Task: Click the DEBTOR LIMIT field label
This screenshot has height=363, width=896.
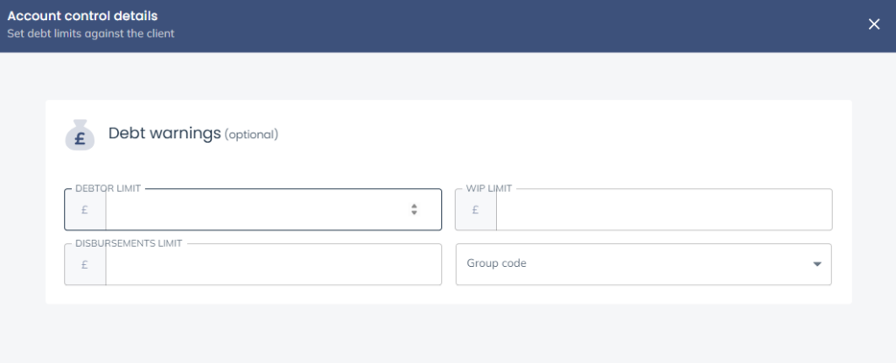Action: [x=108, y=188]
